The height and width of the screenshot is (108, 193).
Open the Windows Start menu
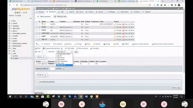coord(10,97)
